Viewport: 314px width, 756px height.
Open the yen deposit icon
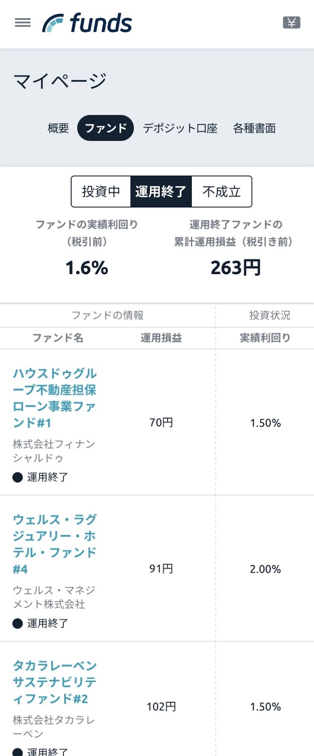coord(291,22)
